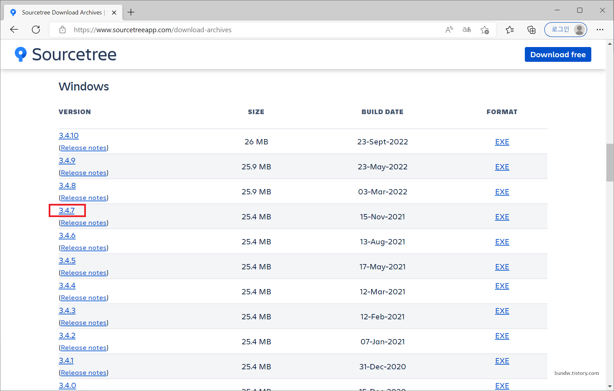Open version 3.4.9 link

67,160
